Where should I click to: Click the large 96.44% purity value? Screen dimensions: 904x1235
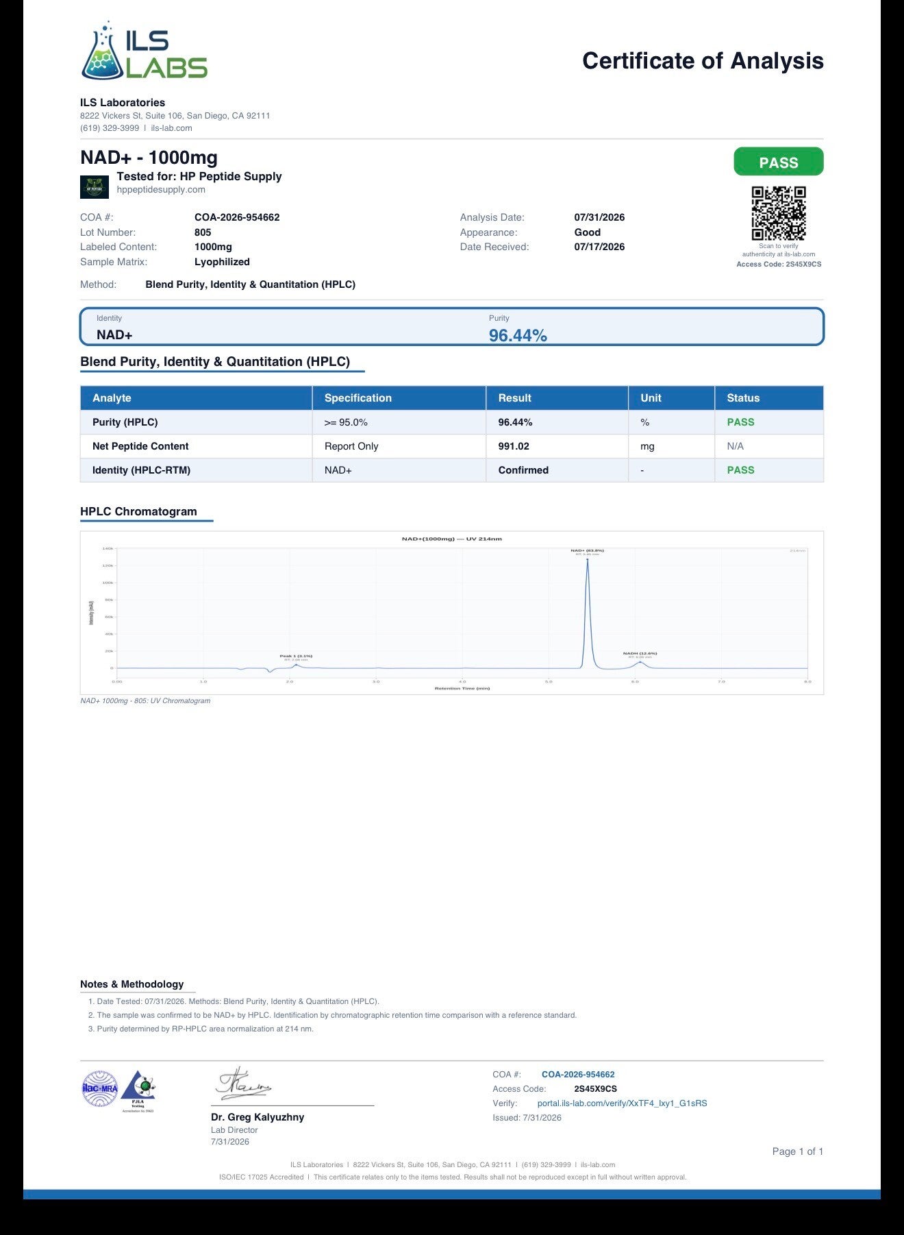518,335
